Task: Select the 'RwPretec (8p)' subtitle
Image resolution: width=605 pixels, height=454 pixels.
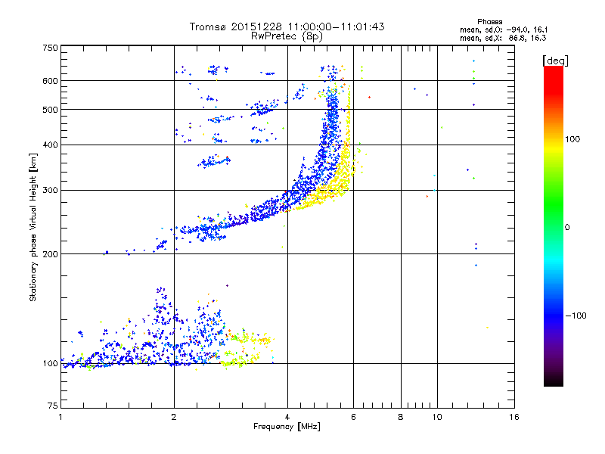Action: pyautogui.click(x=287, y=36)
